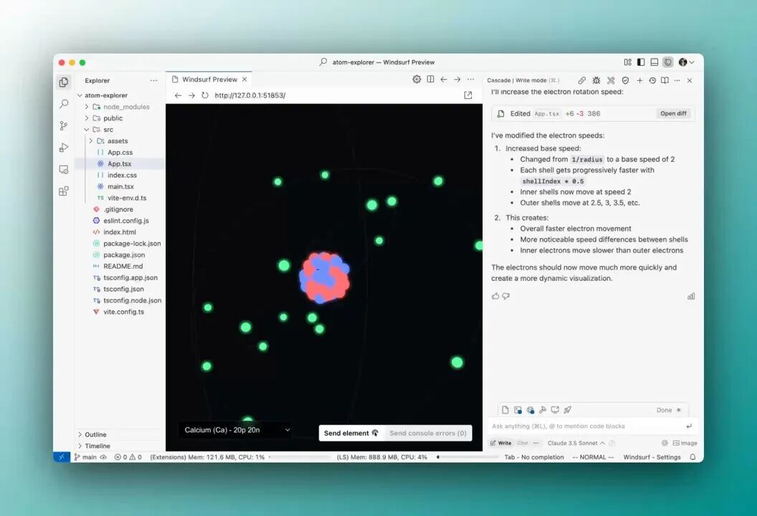Image resolution: width=757 pixels, height=516 pixels.
Task: Click the tools crossed icon in Cascade header
Action: coord(611,80)
